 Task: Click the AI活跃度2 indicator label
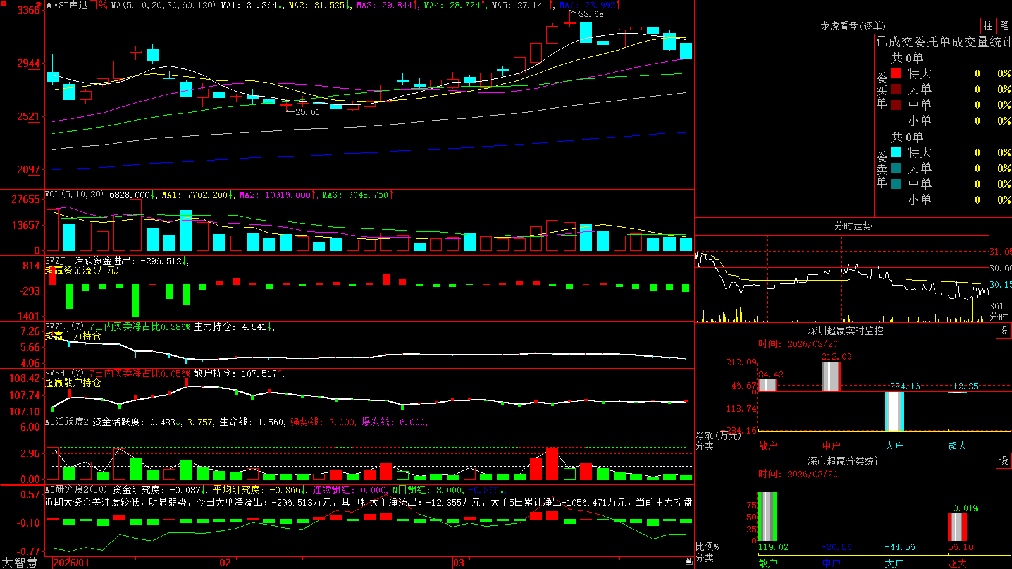pyautogui.click(x=67, y=422)
